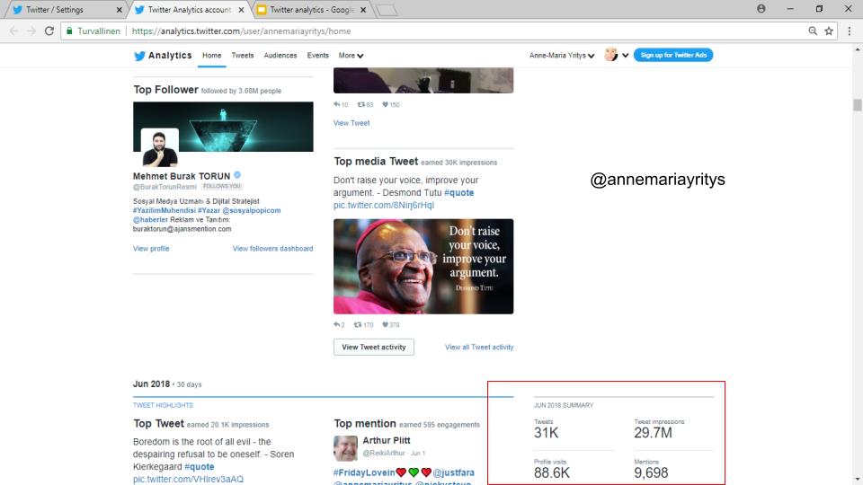Go back with browser back arrow

pos(13,31)
